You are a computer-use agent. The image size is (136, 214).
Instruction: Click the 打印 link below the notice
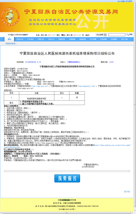click(127, 191)
